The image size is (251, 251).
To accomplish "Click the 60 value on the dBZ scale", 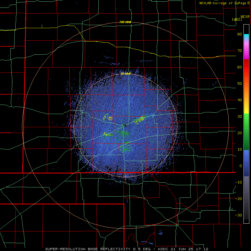I will click(x=240, y=67).
